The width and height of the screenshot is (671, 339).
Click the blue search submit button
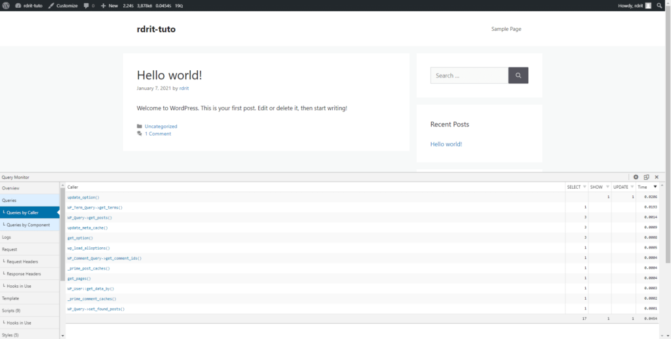[518, 75]
